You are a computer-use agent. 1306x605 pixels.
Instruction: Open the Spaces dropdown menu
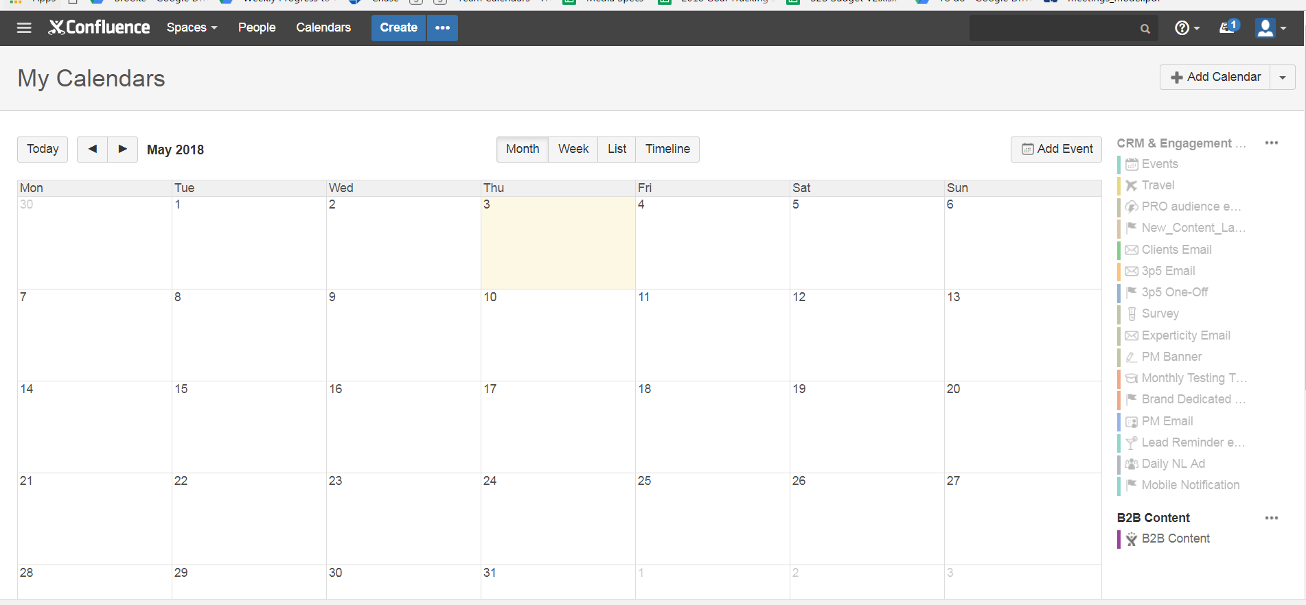pos(192,27)
